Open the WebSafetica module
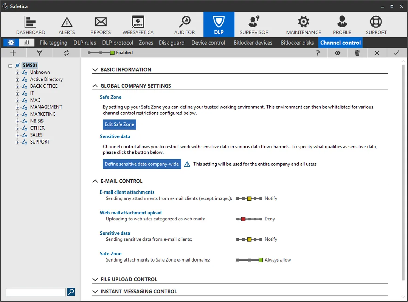This screenshot has width=408, height=302. [138, 25]
